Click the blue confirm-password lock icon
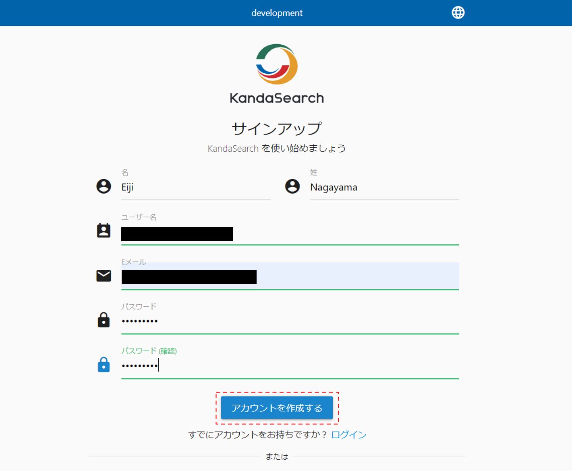The height and width of the screenshot is (471, 572). coord(104,364)
